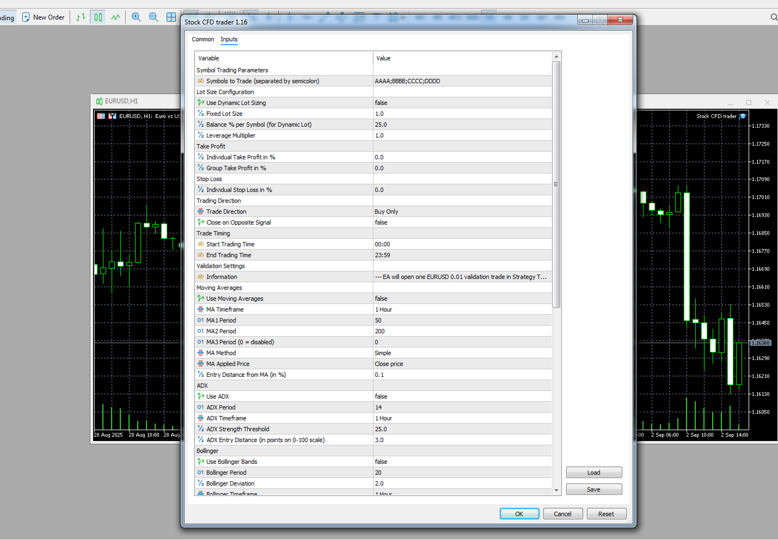Click the Variable column header
Viewport: 778px width, 540px height.
pyautogui.click(x=284, y=58)
